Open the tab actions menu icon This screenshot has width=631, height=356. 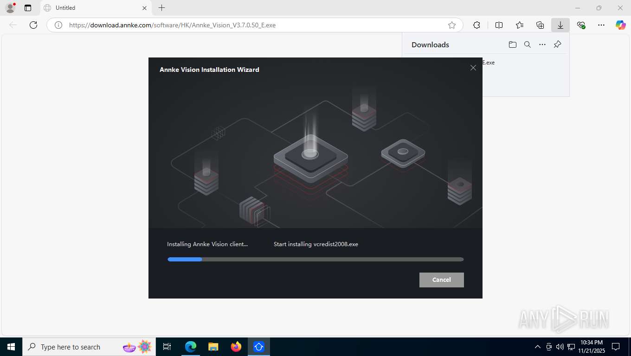(28, 8)
